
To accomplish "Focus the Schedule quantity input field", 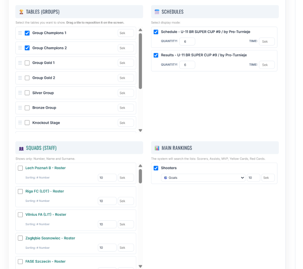I will 187,42.
